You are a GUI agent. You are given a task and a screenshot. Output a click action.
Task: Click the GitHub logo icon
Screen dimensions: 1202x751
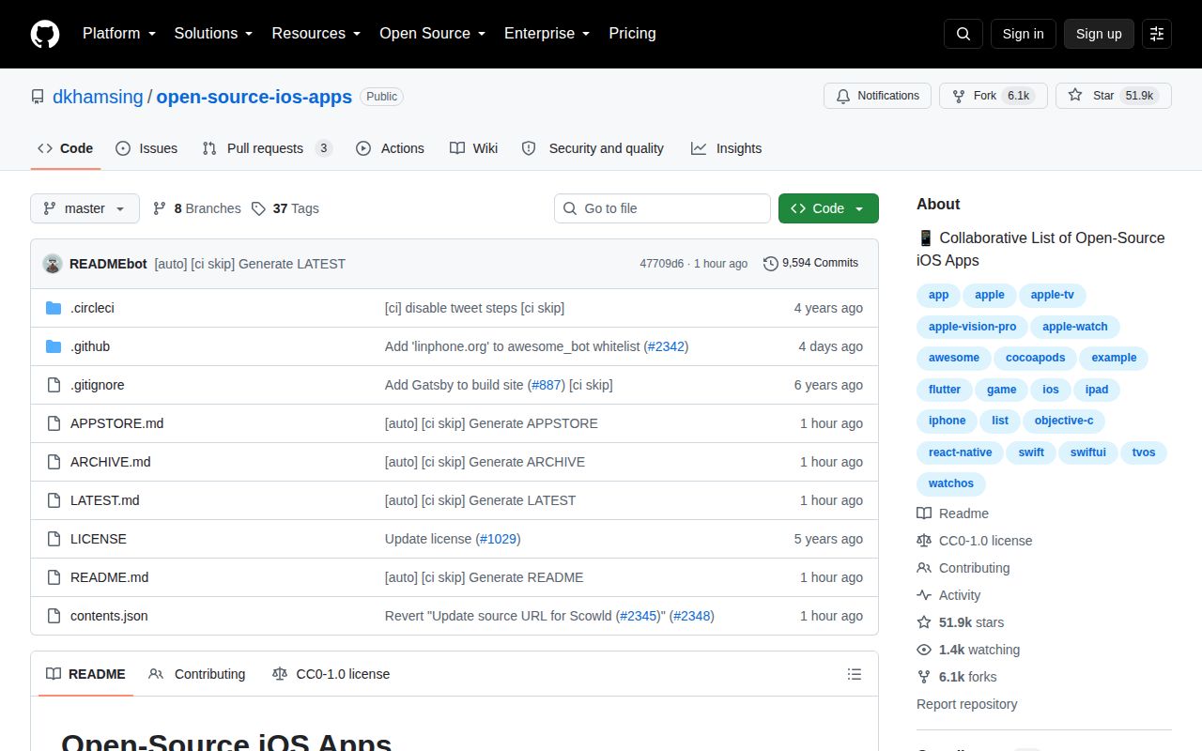click(x=45, y=34)
